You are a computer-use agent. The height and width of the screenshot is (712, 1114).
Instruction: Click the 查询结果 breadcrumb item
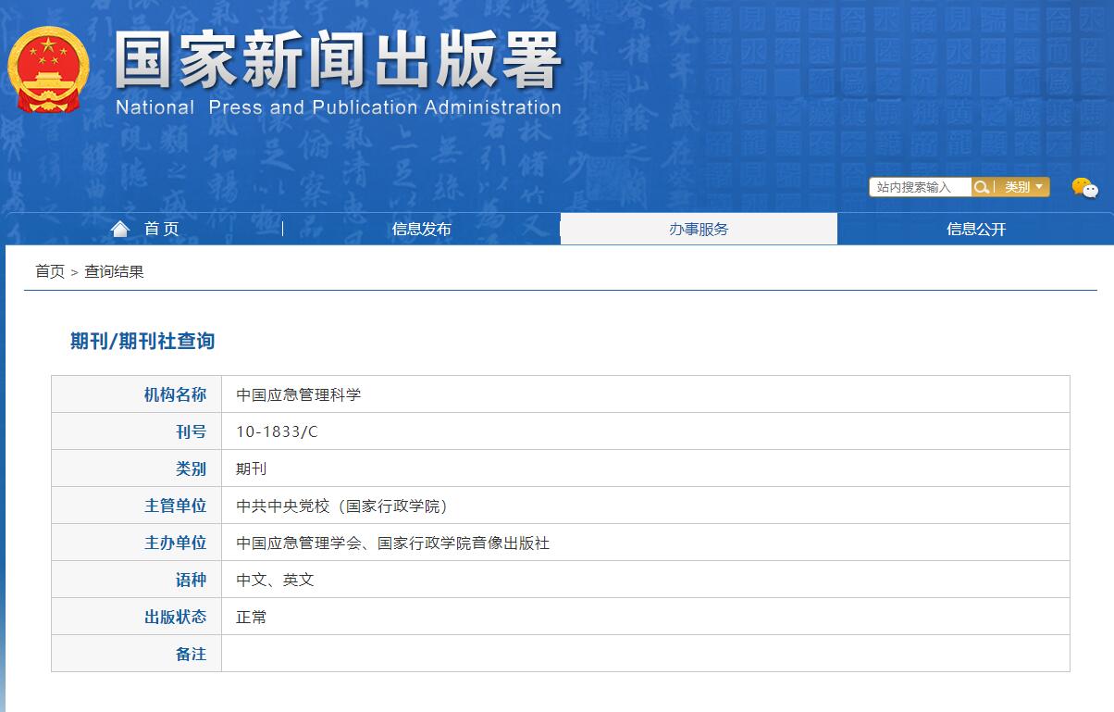tap(112, 271)
